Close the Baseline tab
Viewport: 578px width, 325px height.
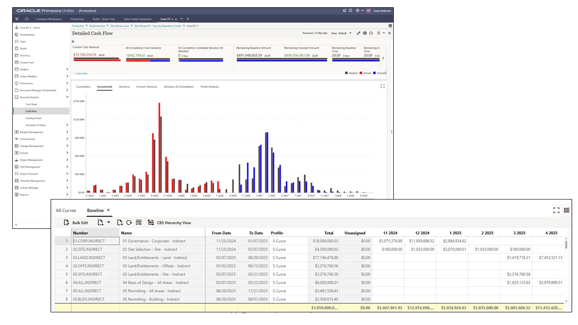click(108, 210)
